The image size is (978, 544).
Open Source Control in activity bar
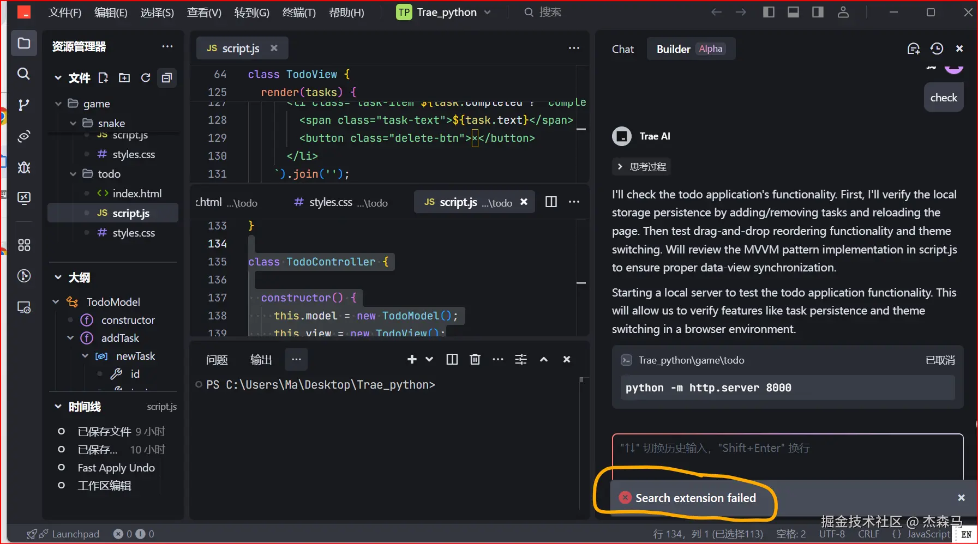tap(23, 105)
